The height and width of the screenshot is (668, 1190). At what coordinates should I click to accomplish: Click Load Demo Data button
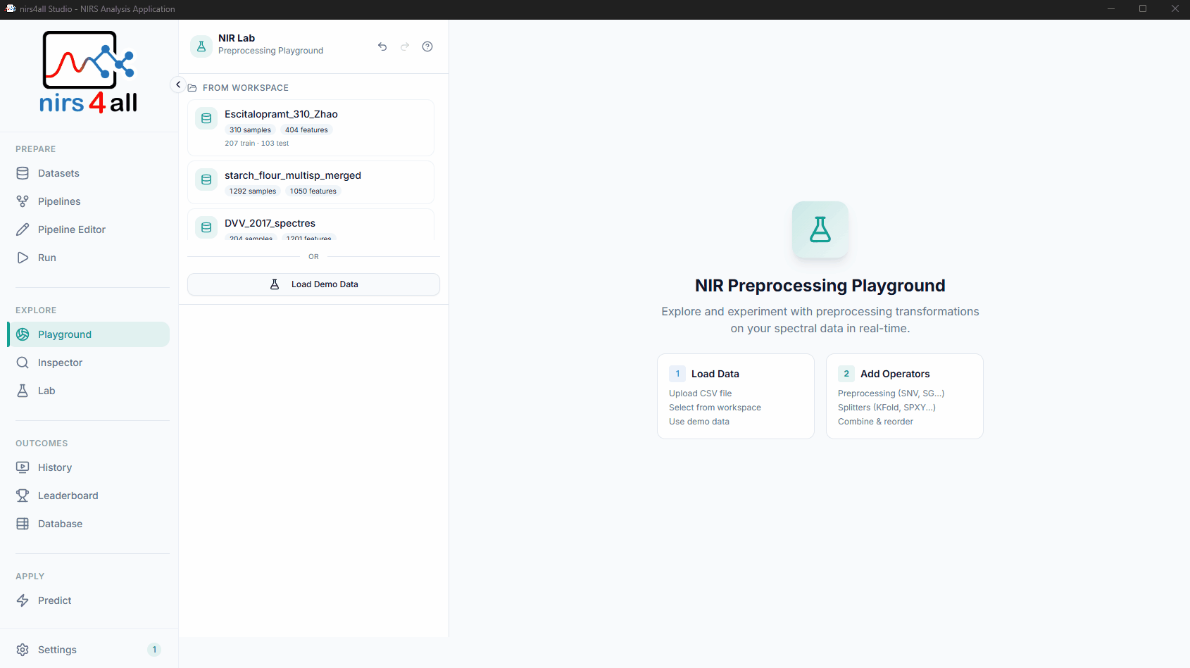[x=313, y=284]
